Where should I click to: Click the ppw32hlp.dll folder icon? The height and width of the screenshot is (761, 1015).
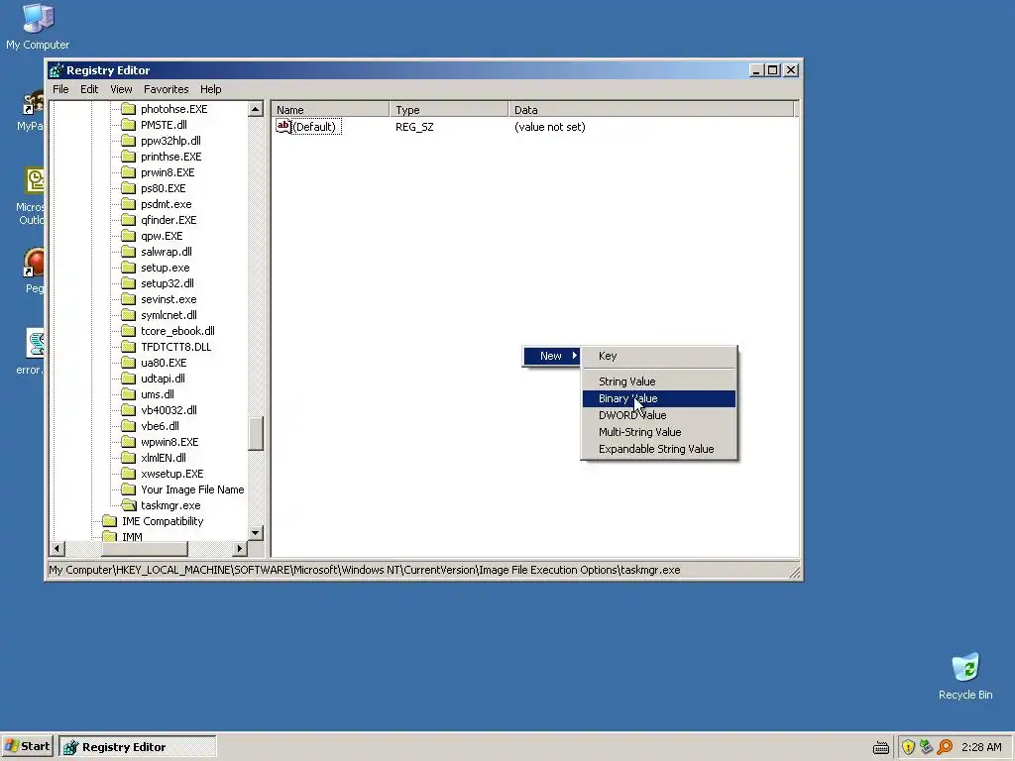129,141
